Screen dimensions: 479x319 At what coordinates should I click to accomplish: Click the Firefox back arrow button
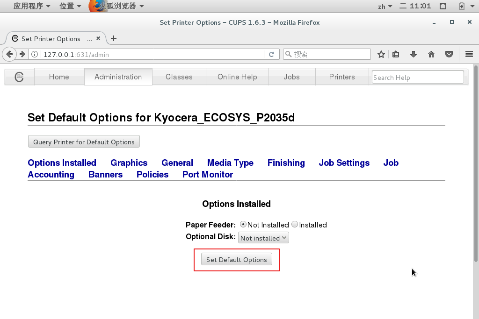point(9,54)
